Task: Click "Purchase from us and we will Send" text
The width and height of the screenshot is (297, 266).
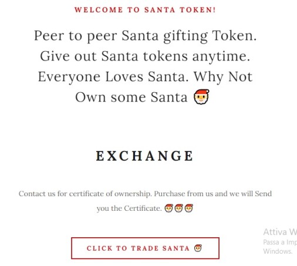Action: tap(213, 194)
